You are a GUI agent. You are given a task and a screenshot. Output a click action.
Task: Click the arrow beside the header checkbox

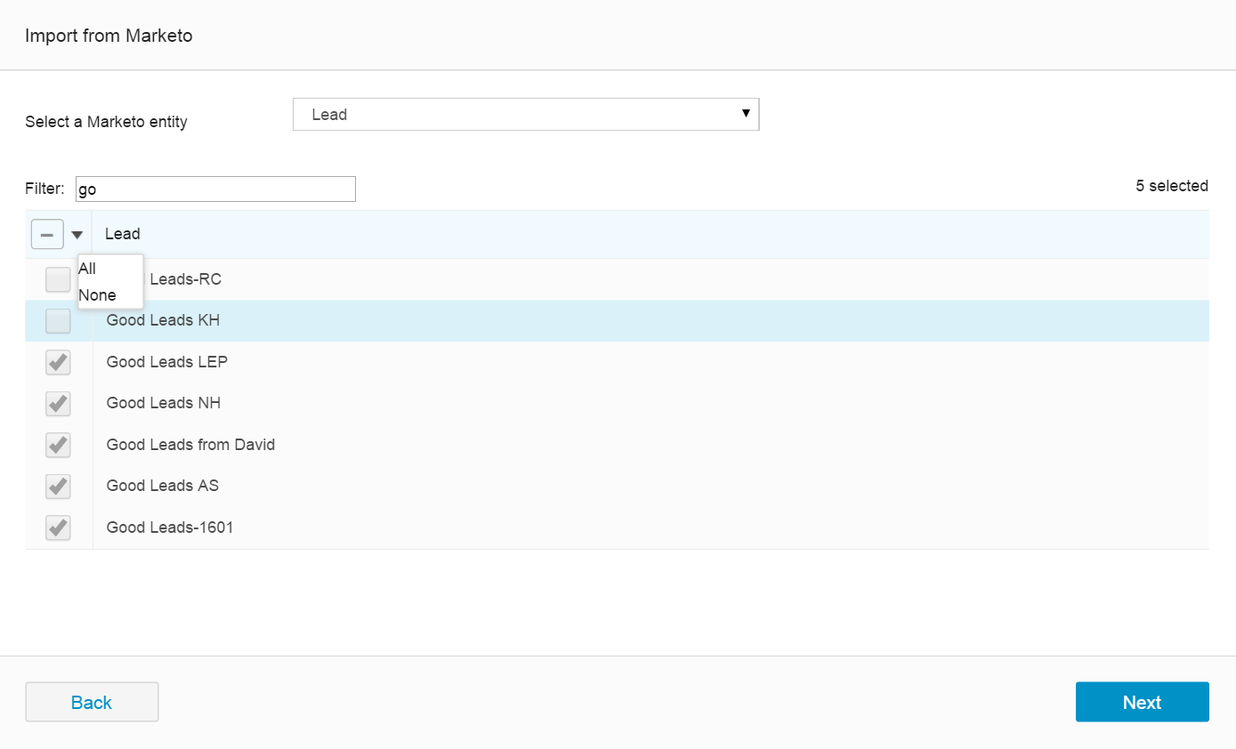[77, 235]
